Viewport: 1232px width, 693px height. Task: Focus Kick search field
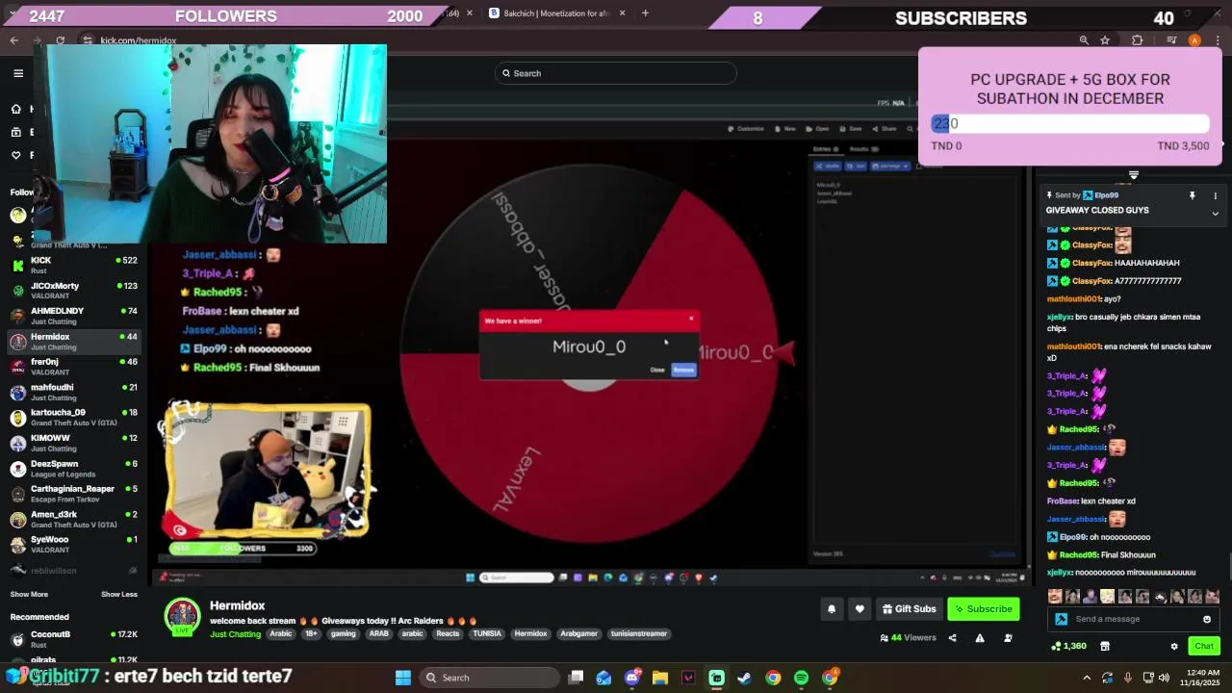pos(616,73)
